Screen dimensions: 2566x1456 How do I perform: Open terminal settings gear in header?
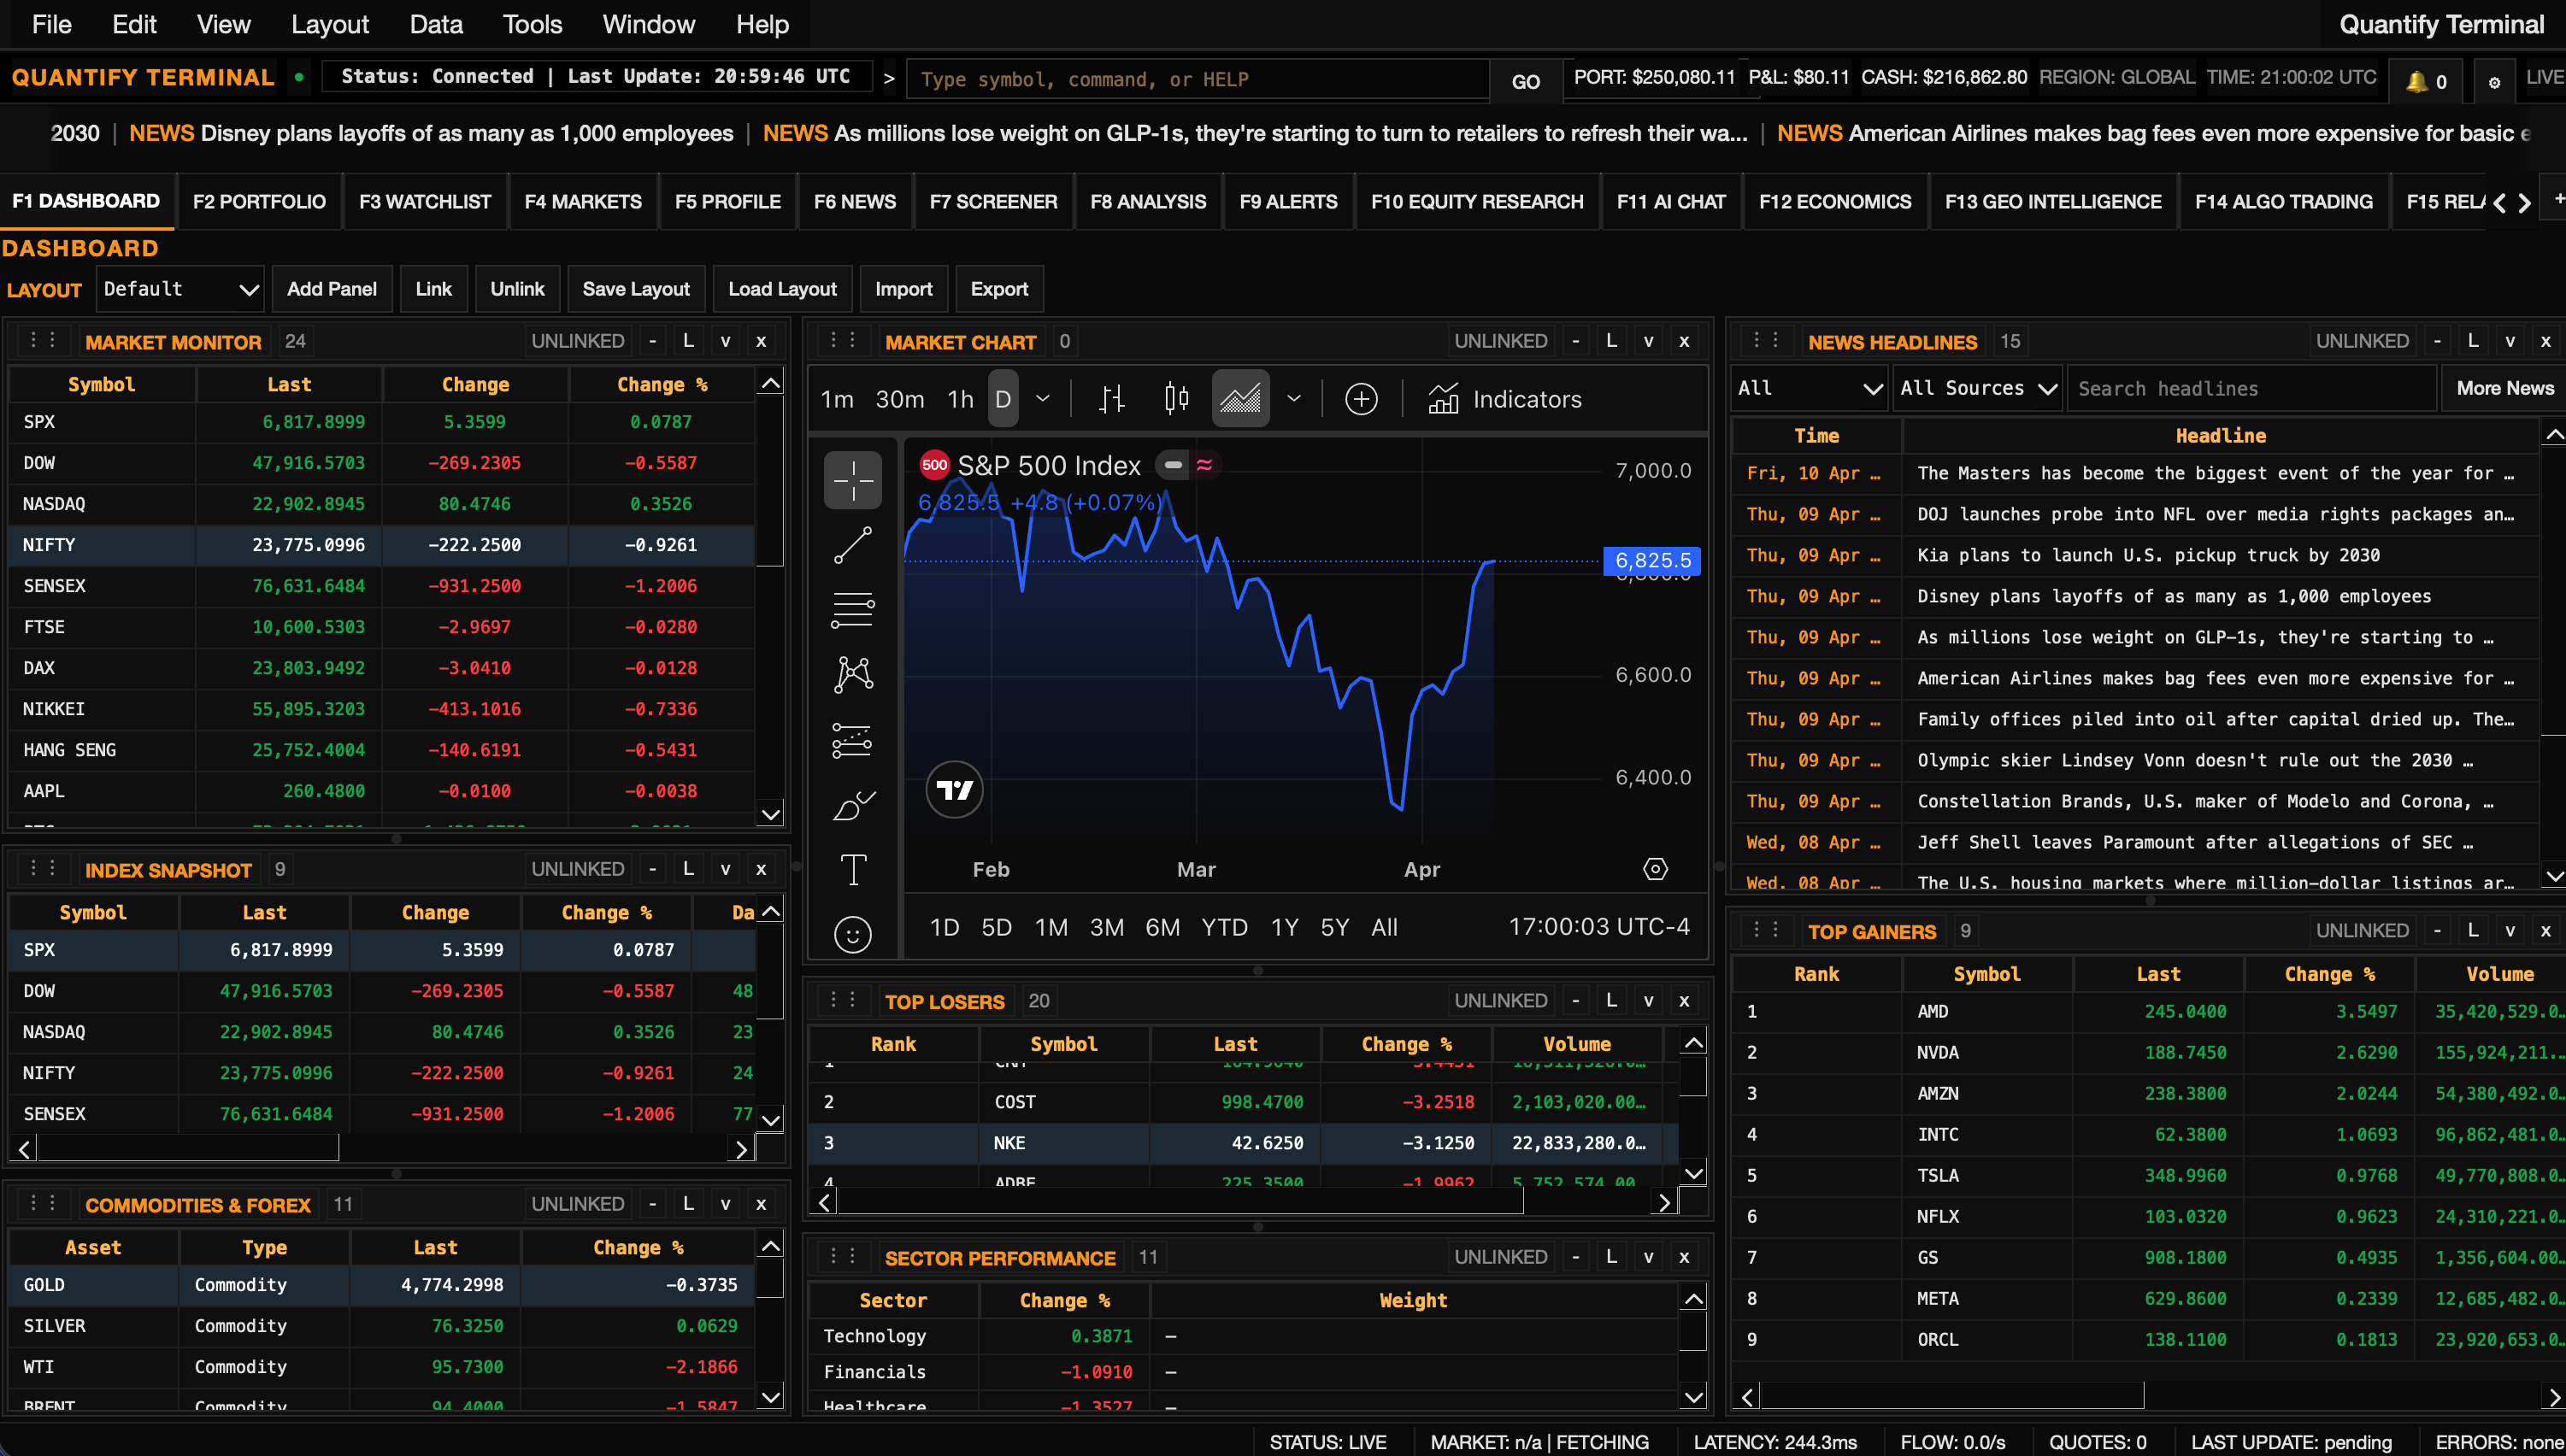(x=2494, y=82)
